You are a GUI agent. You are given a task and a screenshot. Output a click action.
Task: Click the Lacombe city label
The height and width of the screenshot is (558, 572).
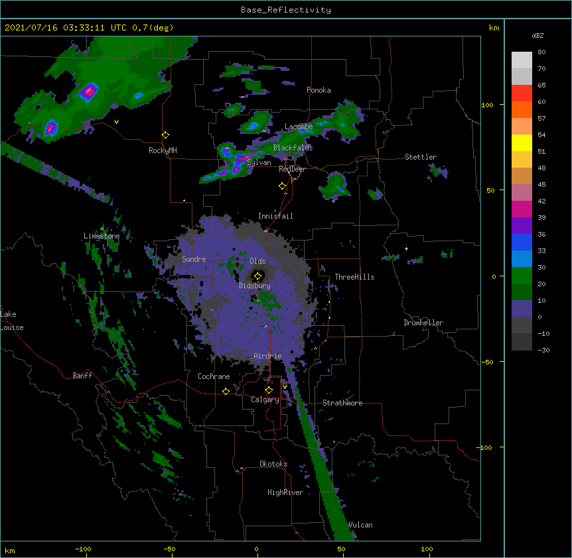pos(299,127)
